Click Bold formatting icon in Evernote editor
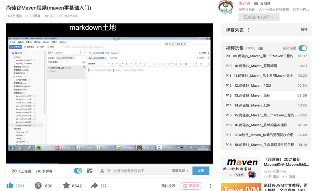 (127, 64)
